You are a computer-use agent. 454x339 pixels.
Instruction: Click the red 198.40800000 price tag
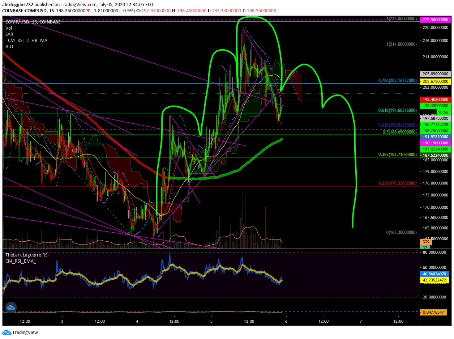tap(435, 99)
